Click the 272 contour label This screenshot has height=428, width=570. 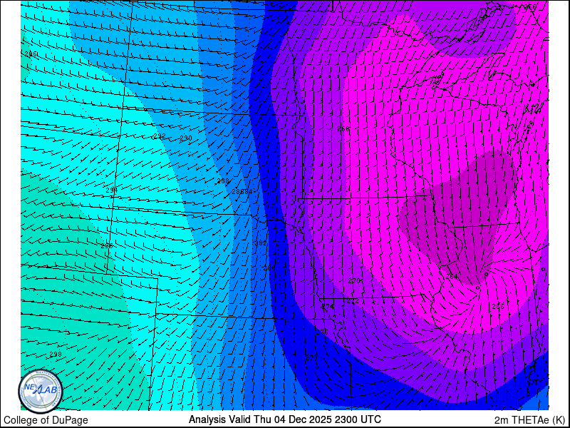click(353, 301)
